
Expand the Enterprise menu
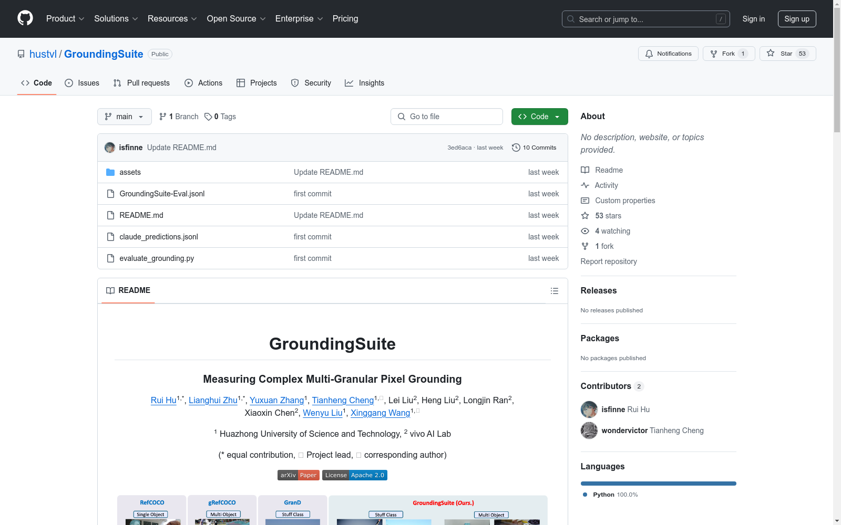click(299, 19)
